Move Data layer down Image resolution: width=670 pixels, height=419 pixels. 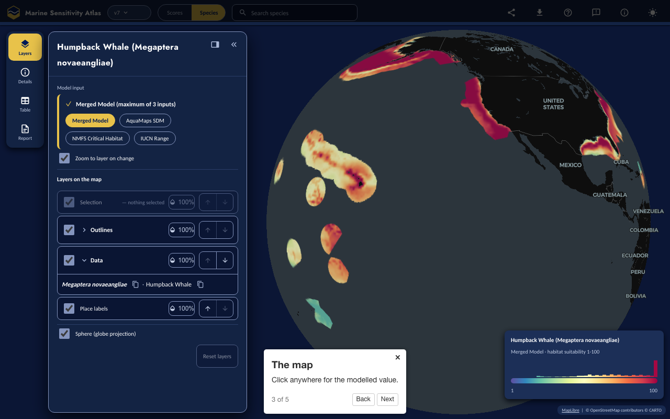pyautogui.click(x=225, y=260)
